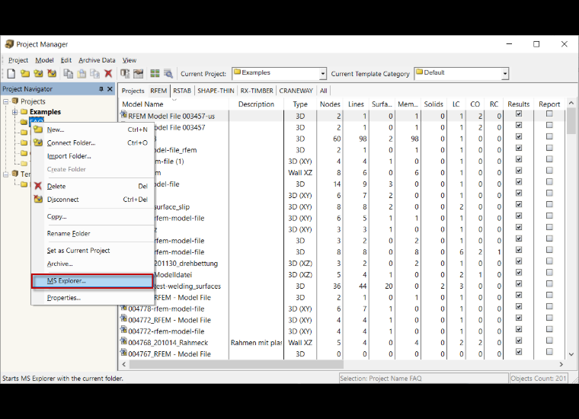Image resolution: width=579 pixels, height=419 pixels.
Task: Toggle Results checkbox for 004767_RFEM - Model File
Action: 519,352
